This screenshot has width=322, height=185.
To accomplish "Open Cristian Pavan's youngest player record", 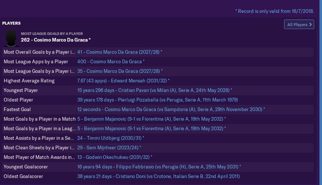I will point(154,90).
